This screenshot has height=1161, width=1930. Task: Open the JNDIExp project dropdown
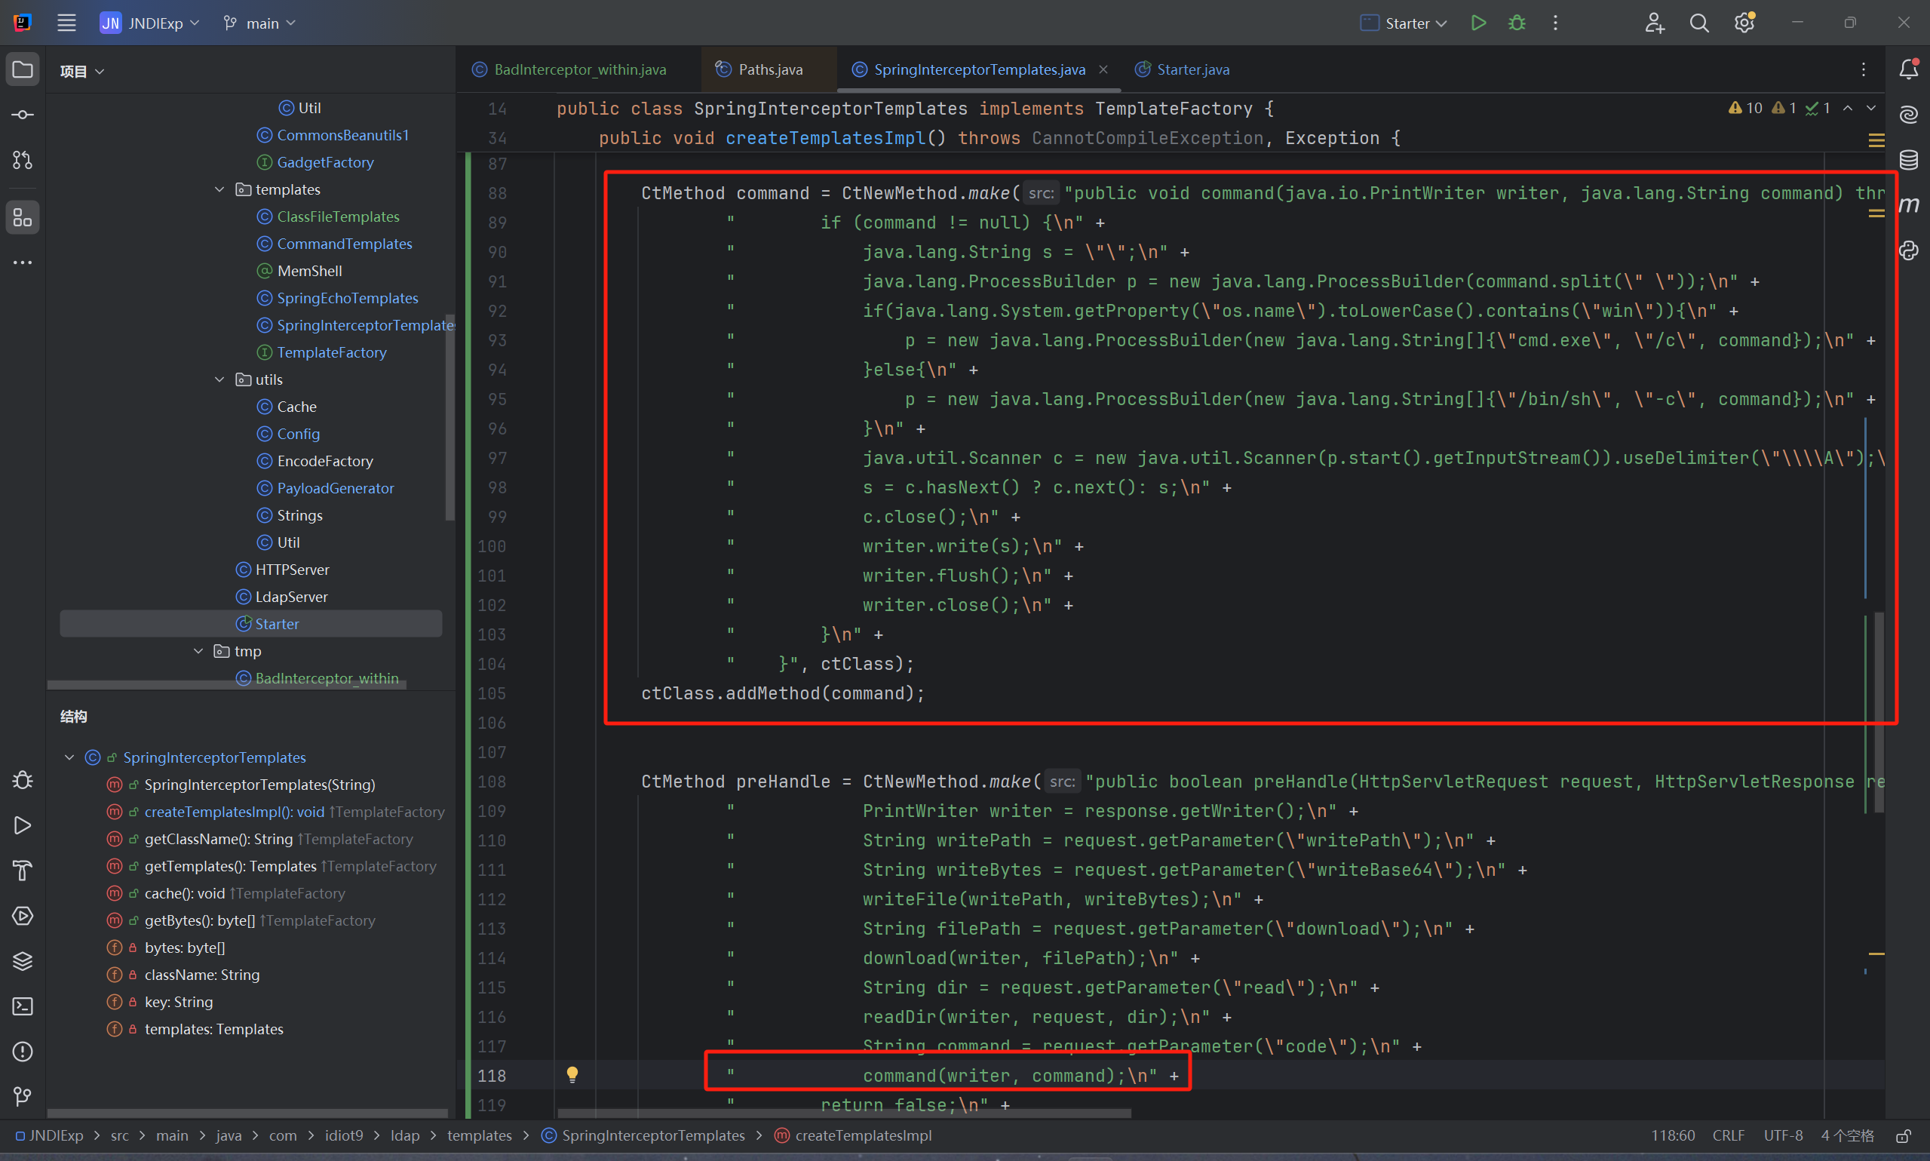click(150, 23)
